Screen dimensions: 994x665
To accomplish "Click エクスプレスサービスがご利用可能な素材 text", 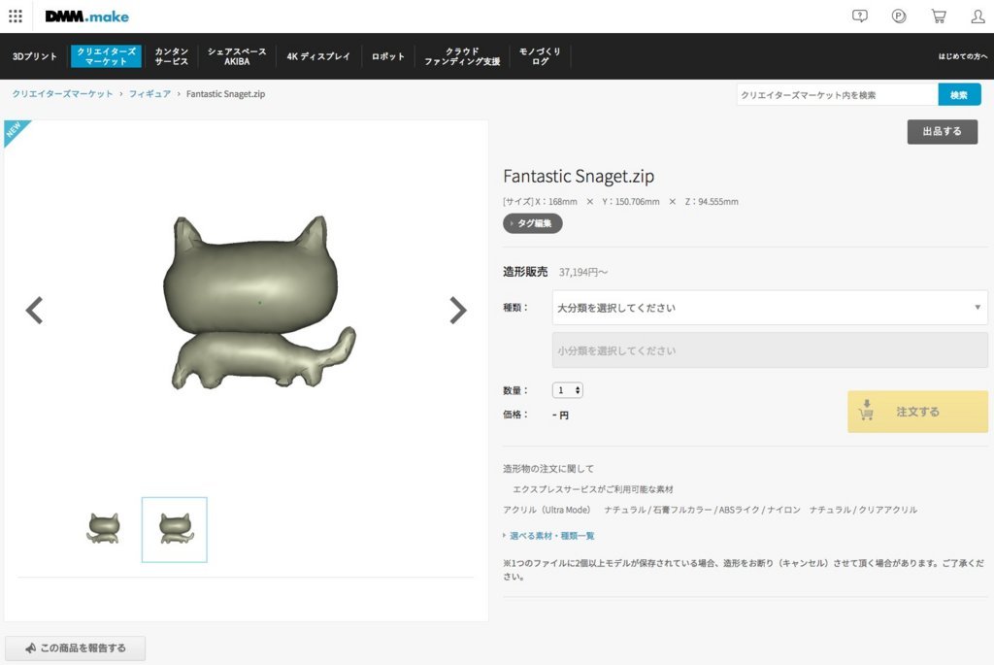I will pyautogui.click(x=593, y=489).
